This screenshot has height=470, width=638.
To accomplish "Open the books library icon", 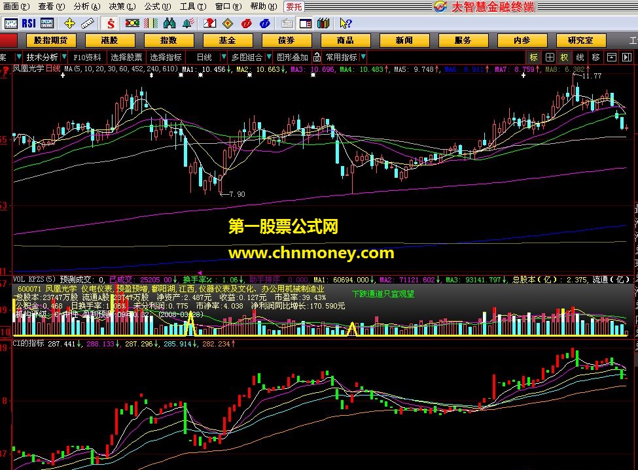I will [323, 24].
